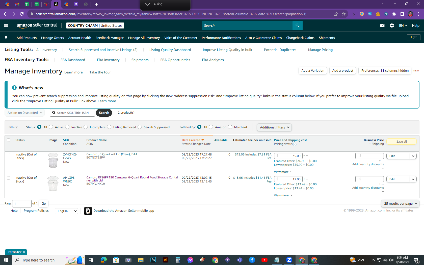Open Zoom from the taskbar
Image resolution: width=424 pixels, height=265 pixels.
[x=289, y=260]
